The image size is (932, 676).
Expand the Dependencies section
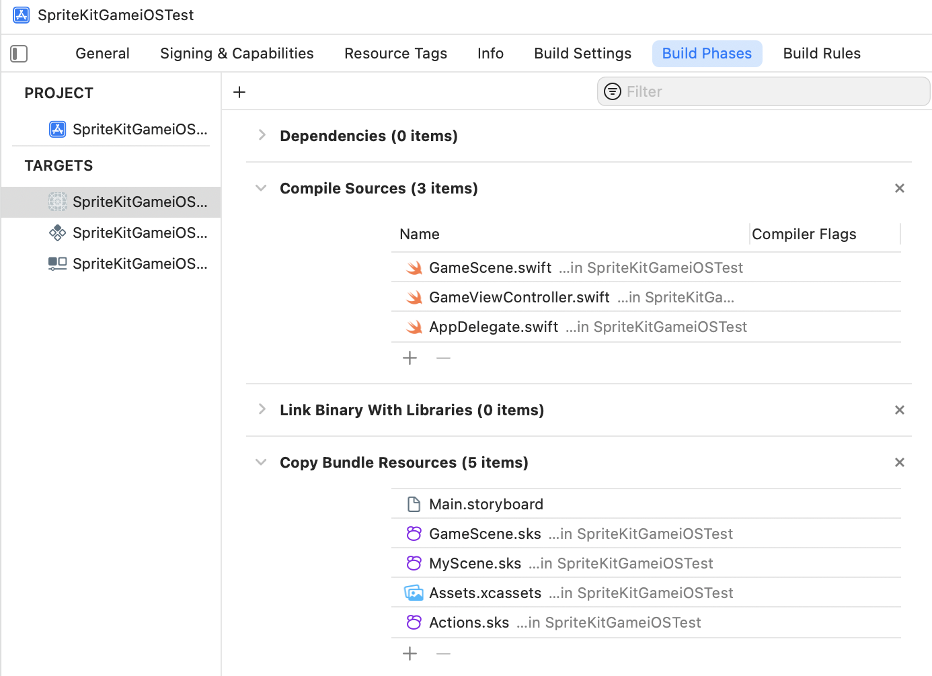pos(262,135)
